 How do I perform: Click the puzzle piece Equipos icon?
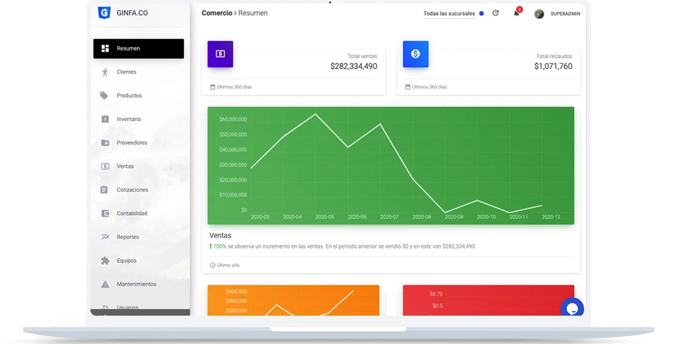[x=105, y=260]
